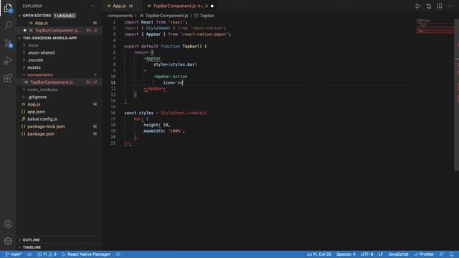
Task: Click the errors and warnings counter
Action: point(47,254)
